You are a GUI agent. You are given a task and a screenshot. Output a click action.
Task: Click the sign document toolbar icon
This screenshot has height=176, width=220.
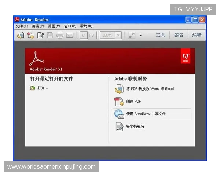point(41,35)
